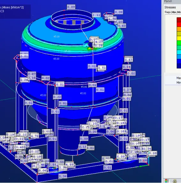Click the 5.09 stress value label at the base
Image resolution: width=181 pixels, height=183 pixels.
tap(121, 157)
